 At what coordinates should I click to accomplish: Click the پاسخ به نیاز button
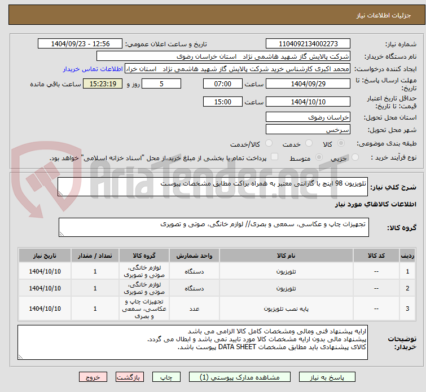pyautogui.click(x=327, y=377)
